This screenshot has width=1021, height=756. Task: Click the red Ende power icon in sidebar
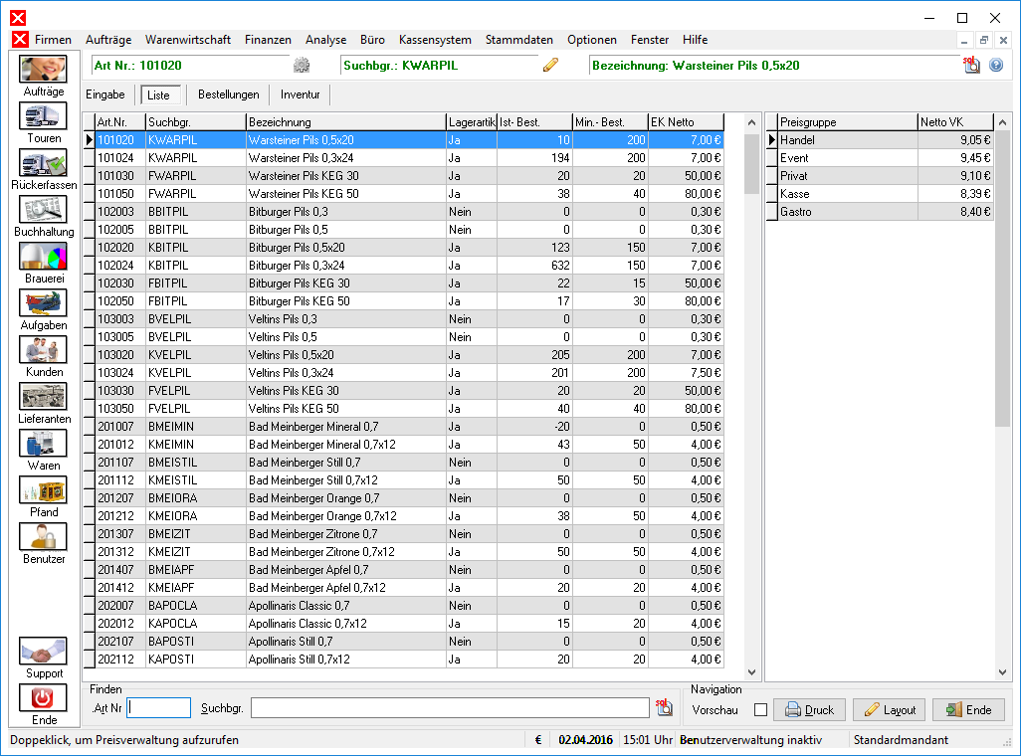43,698
